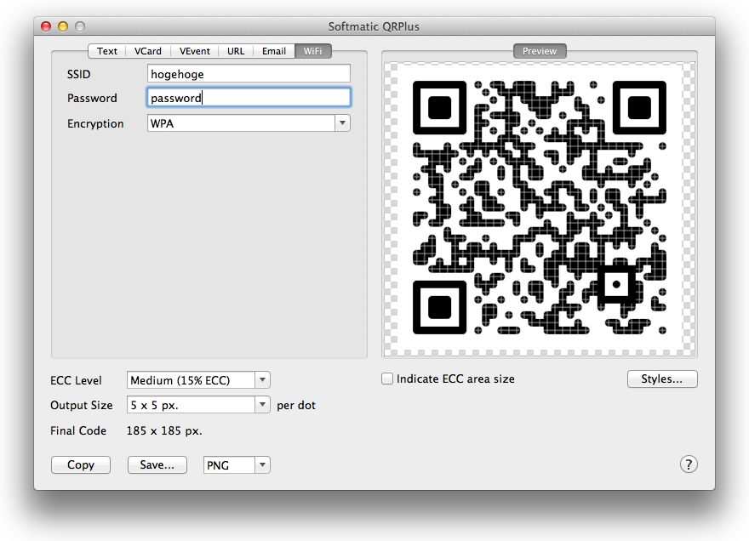Click the ECC Level label

pos(76,380)
